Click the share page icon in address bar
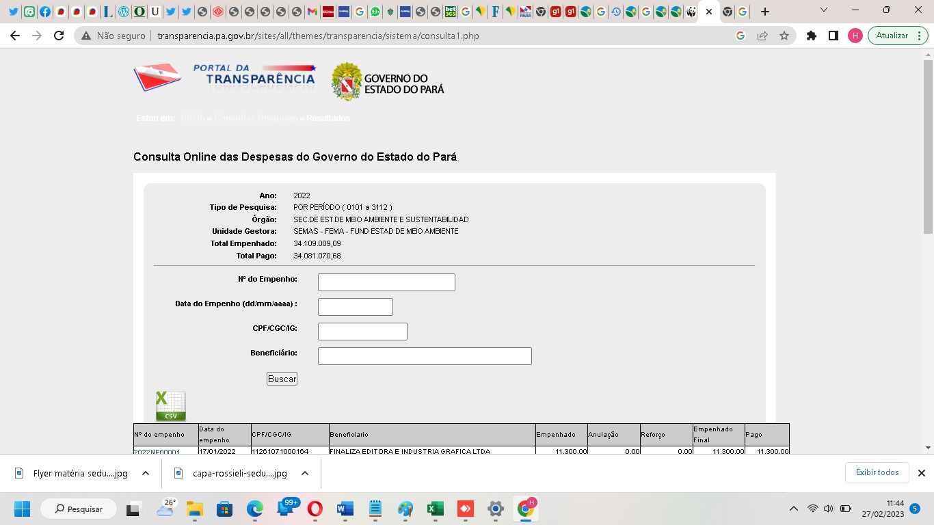Viewport: 934px width, 525px height. tap(762, 36)
